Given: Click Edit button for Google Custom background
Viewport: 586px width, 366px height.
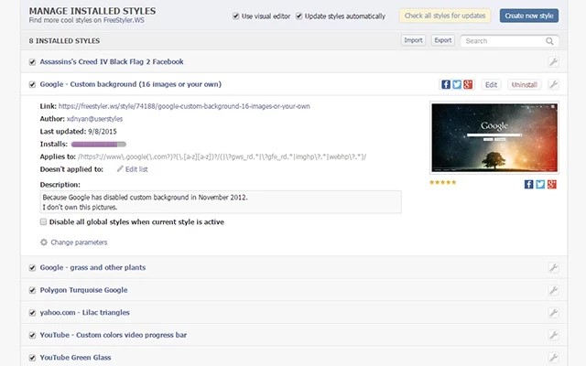Looking at the screenshot, I should 491,85.
